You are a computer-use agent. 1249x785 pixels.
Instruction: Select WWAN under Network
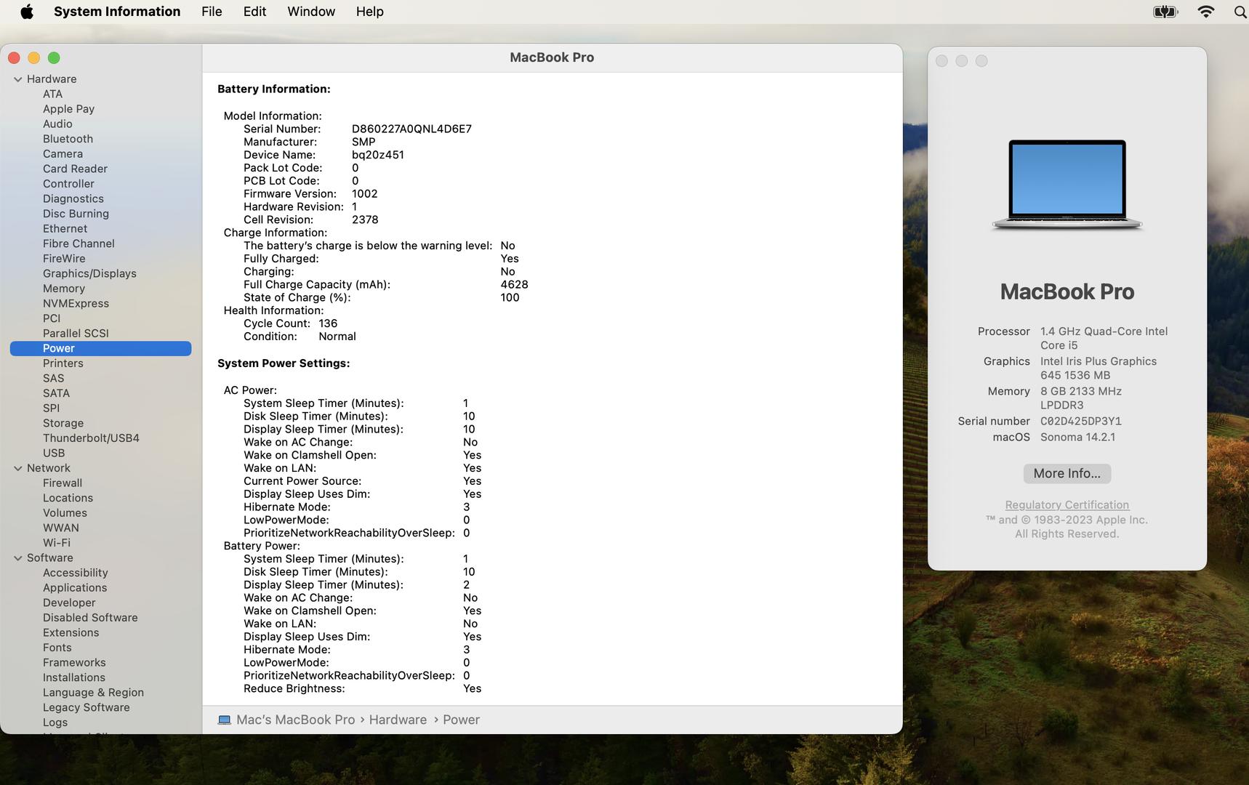pyautogui.click(x=61, y=528)
